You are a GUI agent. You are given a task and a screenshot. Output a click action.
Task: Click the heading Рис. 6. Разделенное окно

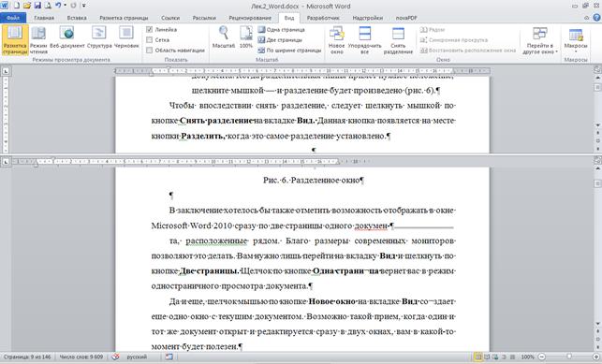(x=313, y=181)
